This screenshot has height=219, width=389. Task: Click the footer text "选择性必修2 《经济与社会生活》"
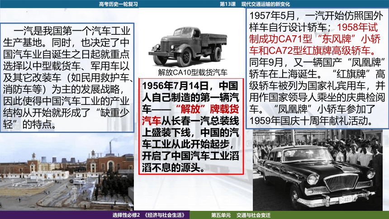149,215
